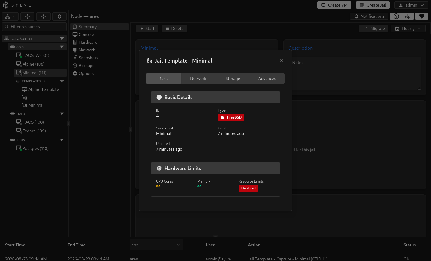Click the Memory infinity icon
Viewport: 431px width, 261px height.
(199, 186)
